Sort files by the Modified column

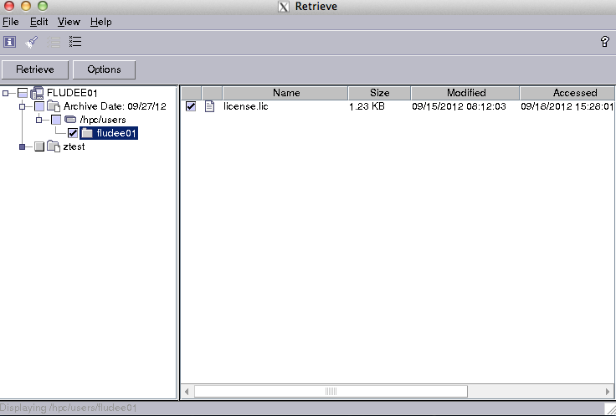pyautogui.click(x=465, y=93)
